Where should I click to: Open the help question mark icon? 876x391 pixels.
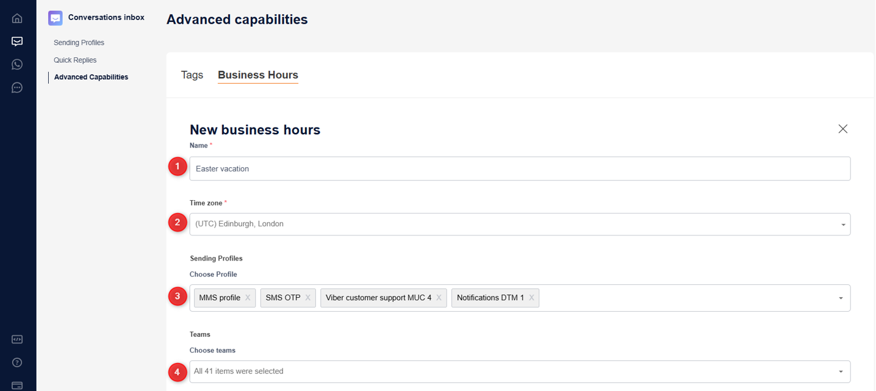pyautogui.click(x=17, y=363)
